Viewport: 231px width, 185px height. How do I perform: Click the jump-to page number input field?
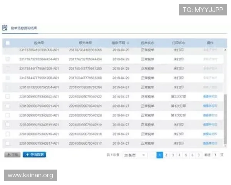coord(215,155)
